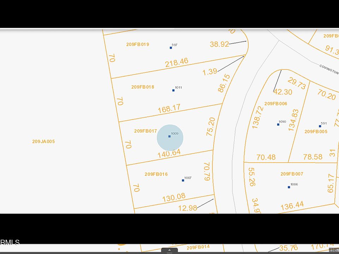
Task: Click the 209FB017 parcel label
Action: click(145, 131)
